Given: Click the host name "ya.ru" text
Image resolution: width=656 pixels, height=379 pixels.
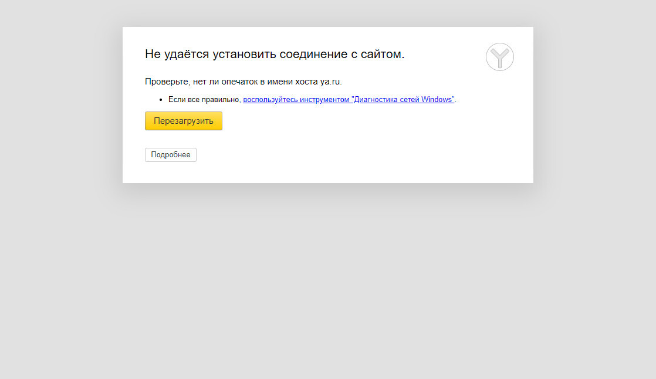Looking at the screenshot, I should pos(330,82).
